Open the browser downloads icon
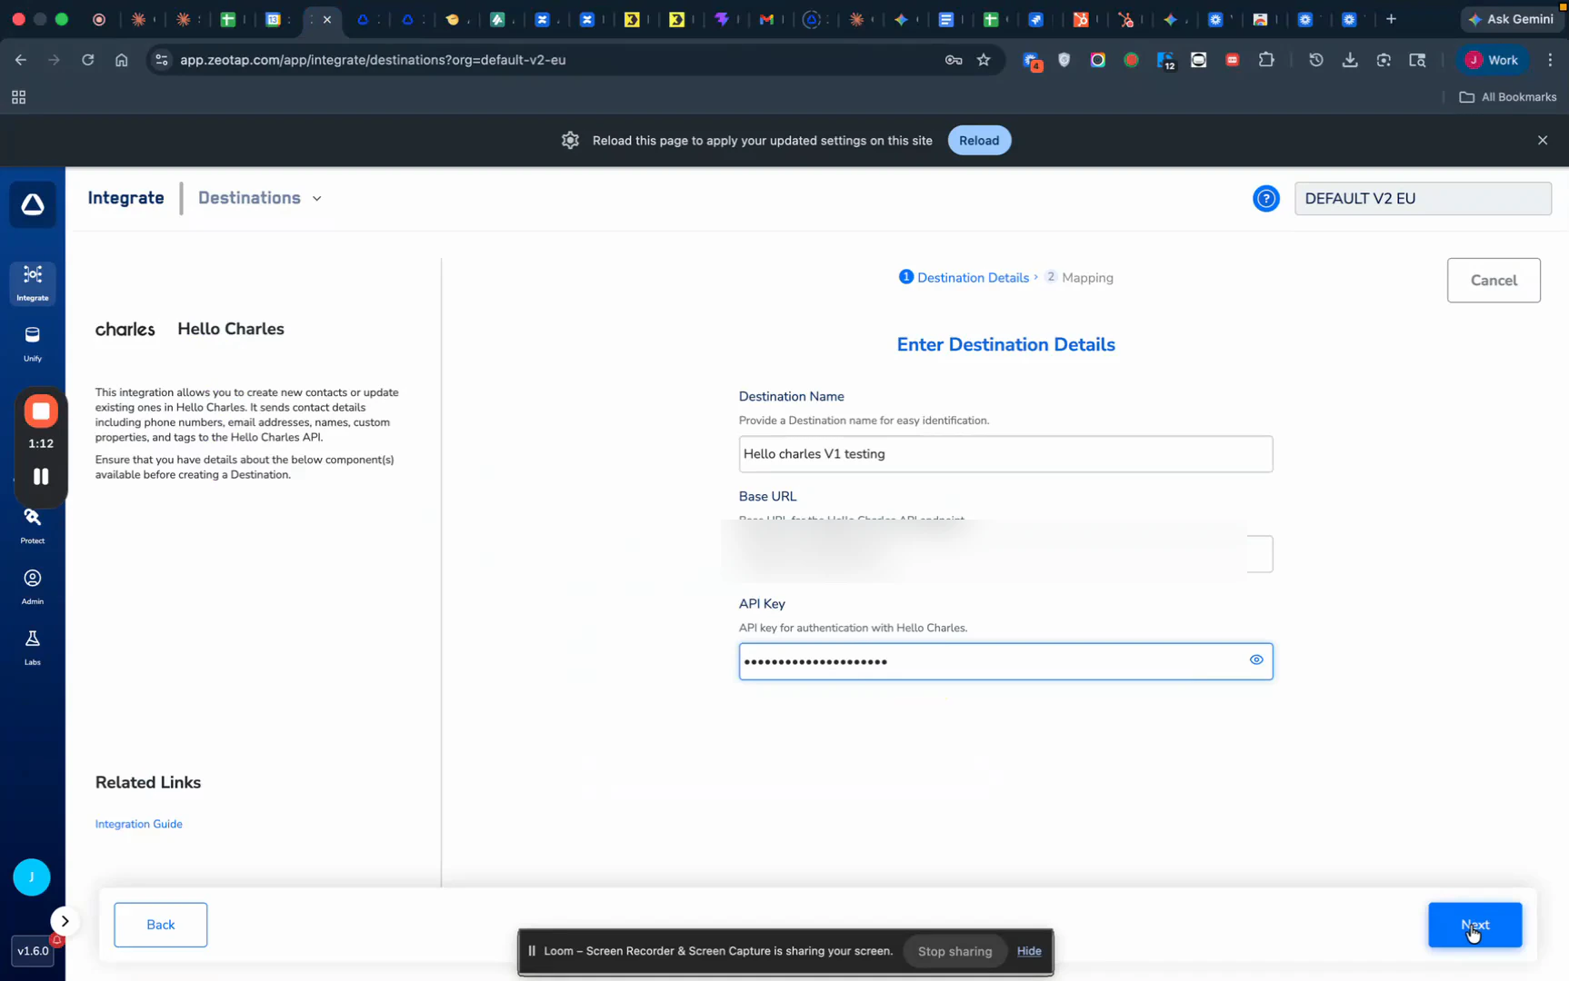 tap(1350, 60)
